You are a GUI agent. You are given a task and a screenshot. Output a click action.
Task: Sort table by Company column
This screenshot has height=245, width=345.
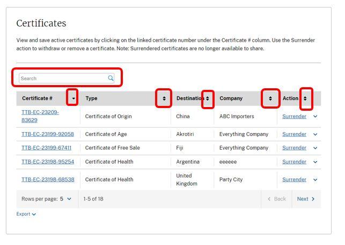270,98
